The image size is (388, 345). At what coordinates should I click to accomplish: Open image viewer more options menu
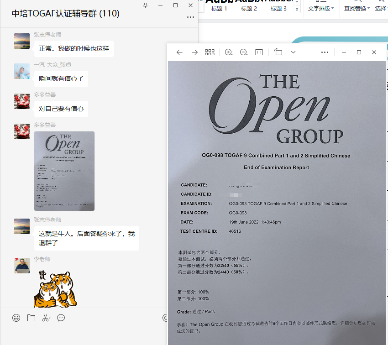(x=325, y=52)
